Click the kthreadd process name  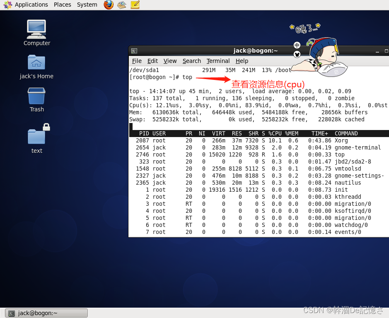(348, 197)
